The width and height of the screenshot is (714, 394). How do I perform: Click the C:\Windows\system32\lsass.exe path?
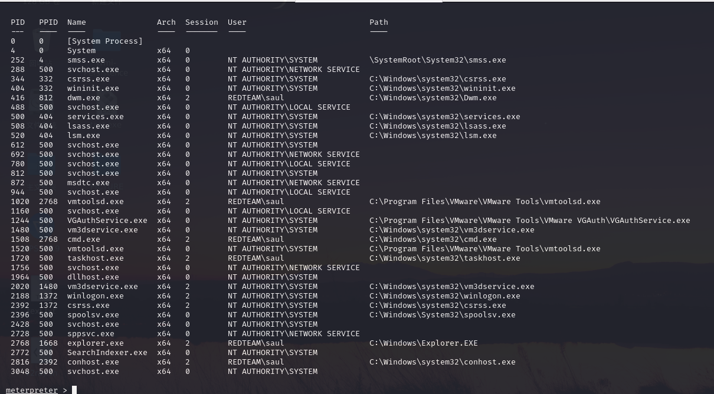point(438,126)
